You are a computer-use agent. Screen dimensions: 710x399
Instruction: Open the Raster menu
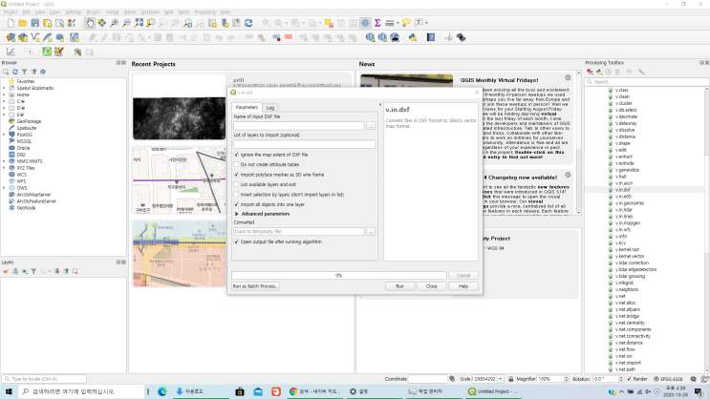(x=130, y=12)
